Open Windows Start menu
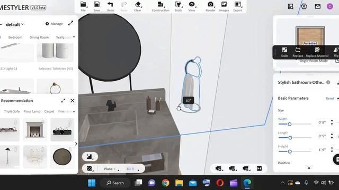This screenshot has width=339, height=190. tap(92, 183)
